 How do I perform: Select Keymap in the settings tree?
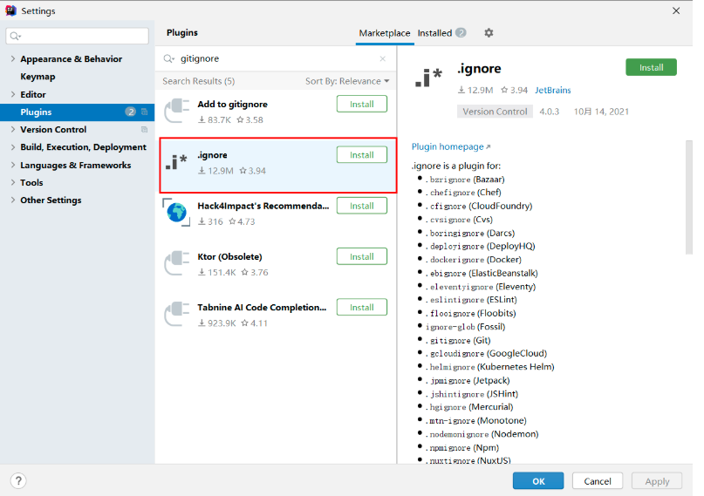pos(38,77)
